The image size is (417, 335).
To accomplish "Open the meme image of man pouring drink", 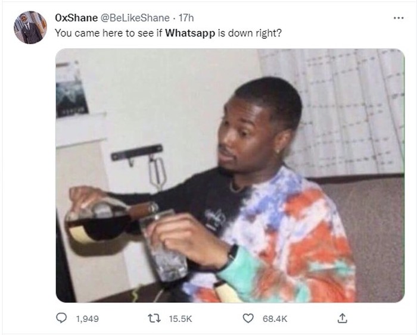I will [x=230, y=176].
